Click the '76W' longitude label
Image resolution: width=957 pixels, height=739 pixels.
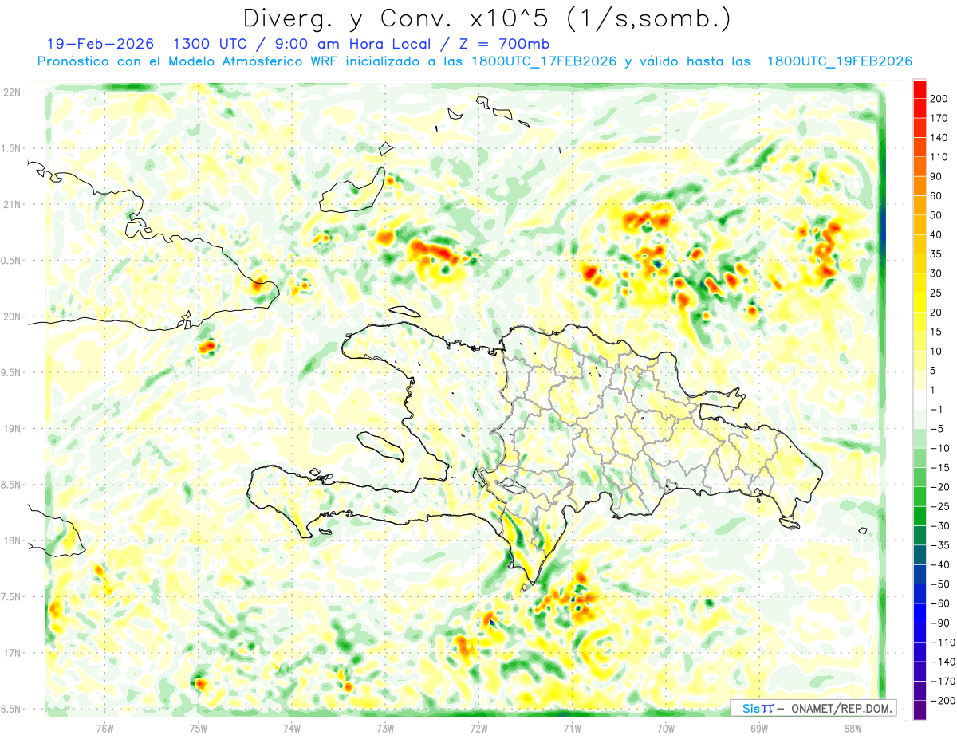[x=104, y=727]
